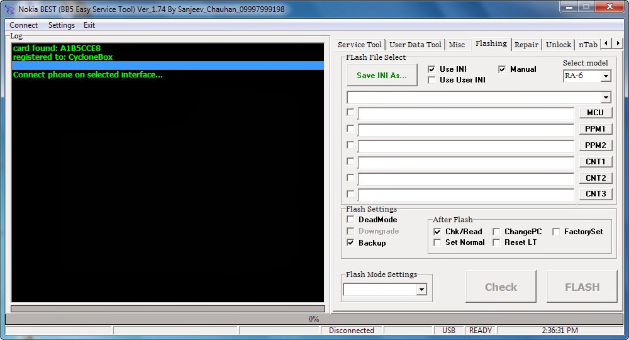629x340 pixels.
Task: Click 'Connect phone on selected interface...' log text
Action: 88,75
